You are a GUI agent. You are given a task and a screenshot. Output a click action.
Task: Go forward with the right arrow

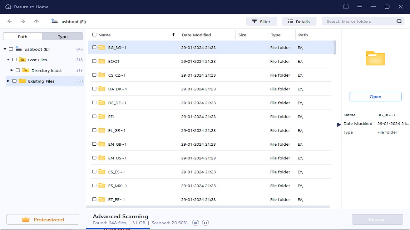point(23,21)
